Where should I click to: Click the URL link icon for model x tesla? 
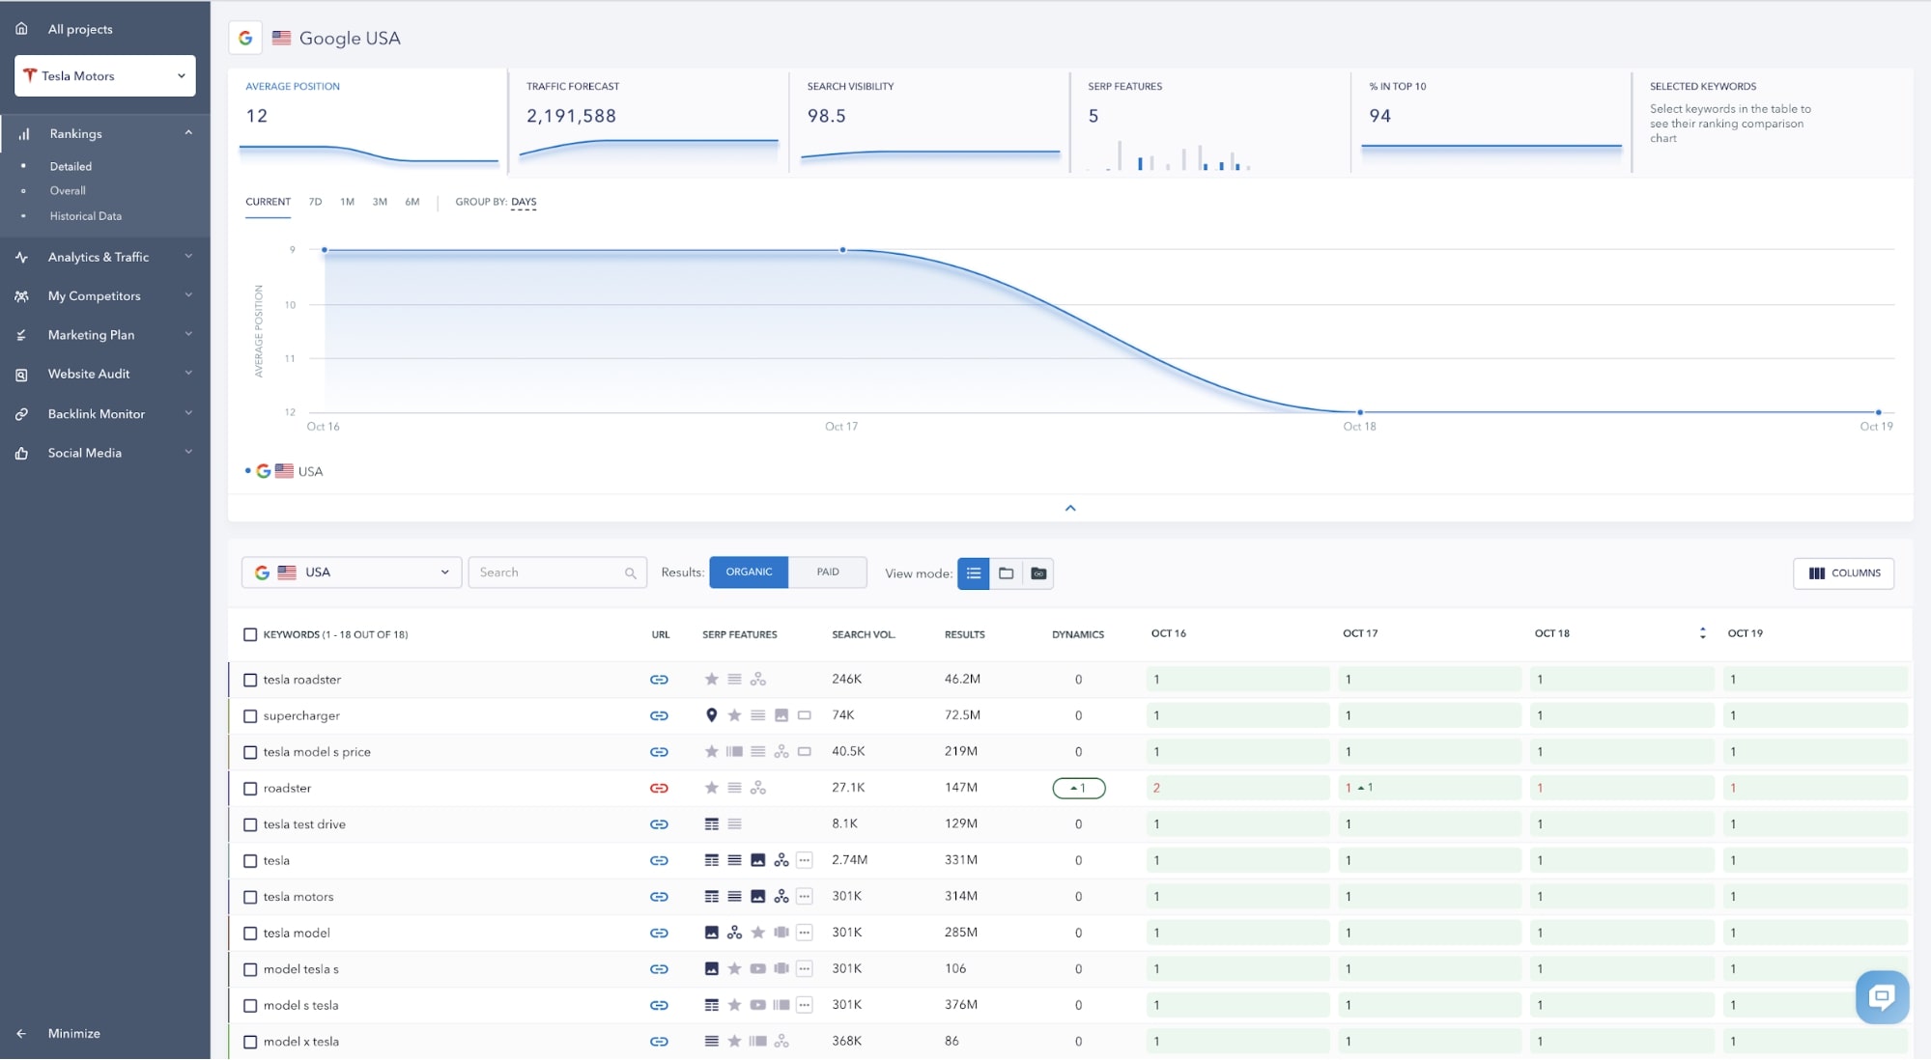pos(659,1042)
